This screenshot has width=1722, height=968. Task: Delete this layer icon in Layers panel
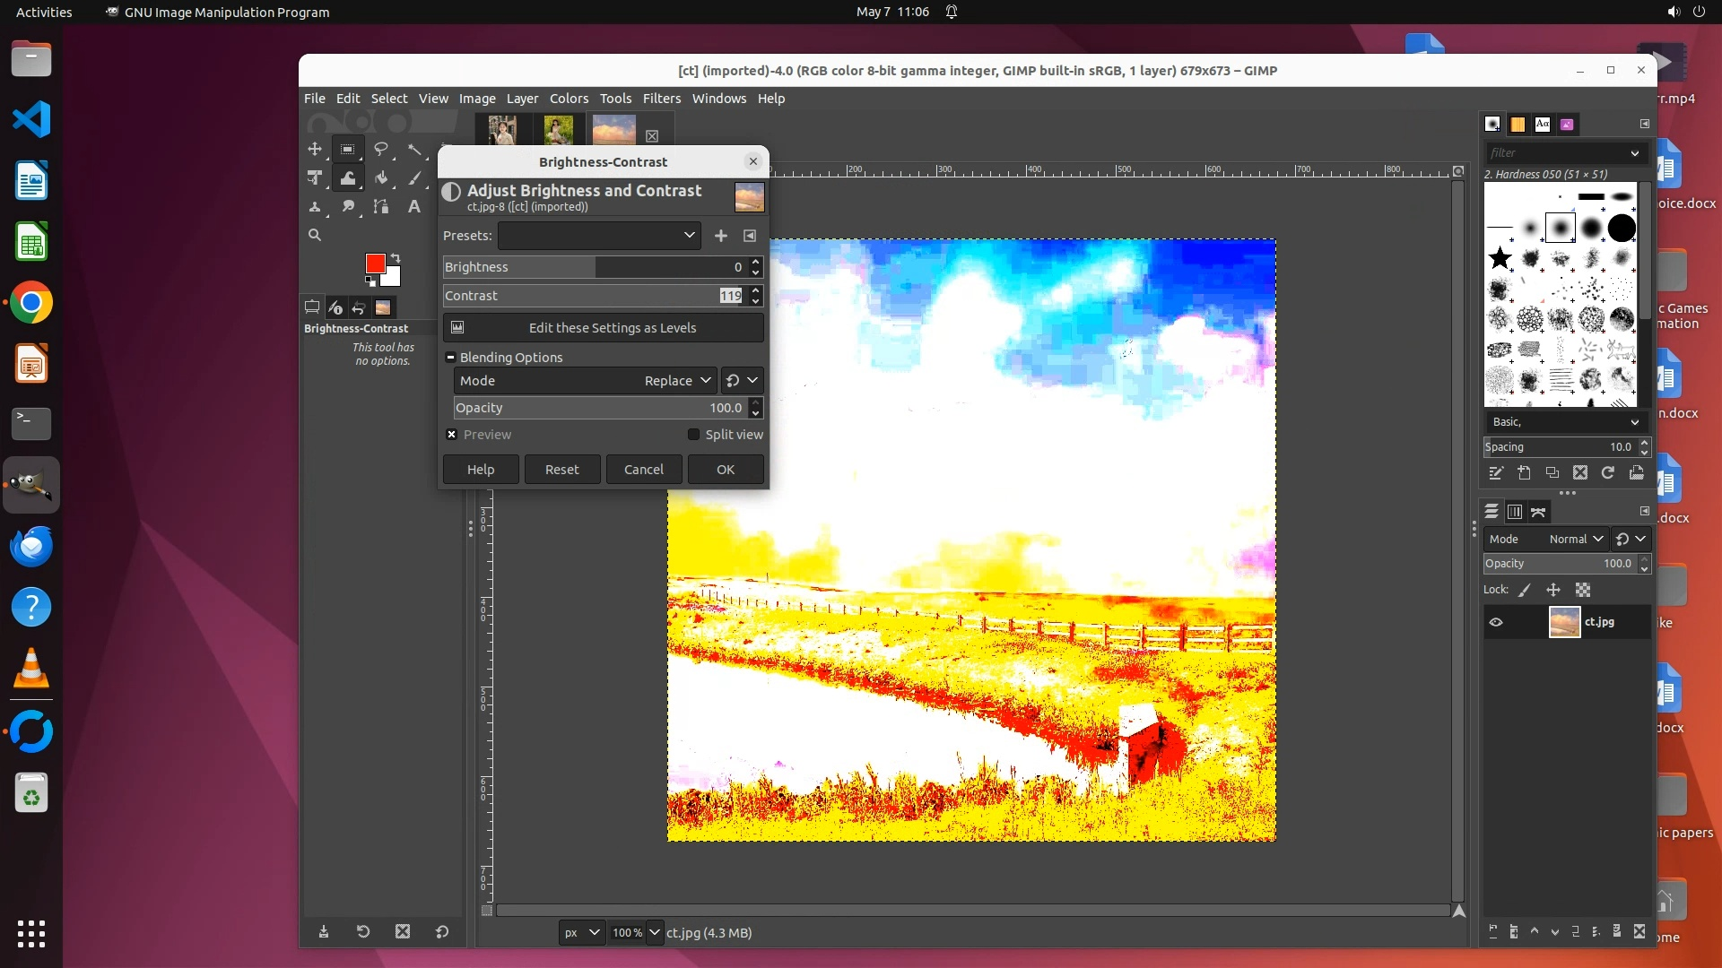pos(1639,931)
